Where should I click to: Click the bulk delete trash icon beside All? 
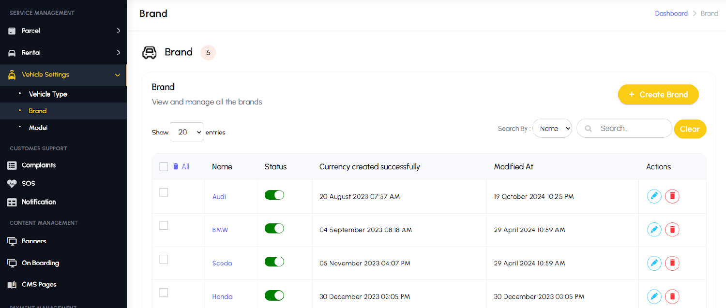point(176,166)
